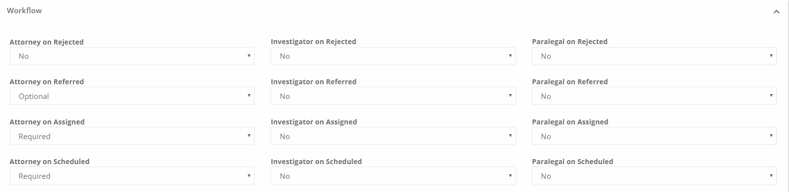The image size is (789, 192).
Task: Click the Workflow section header title
Action: pyautogui.click(x=24, y=10)
